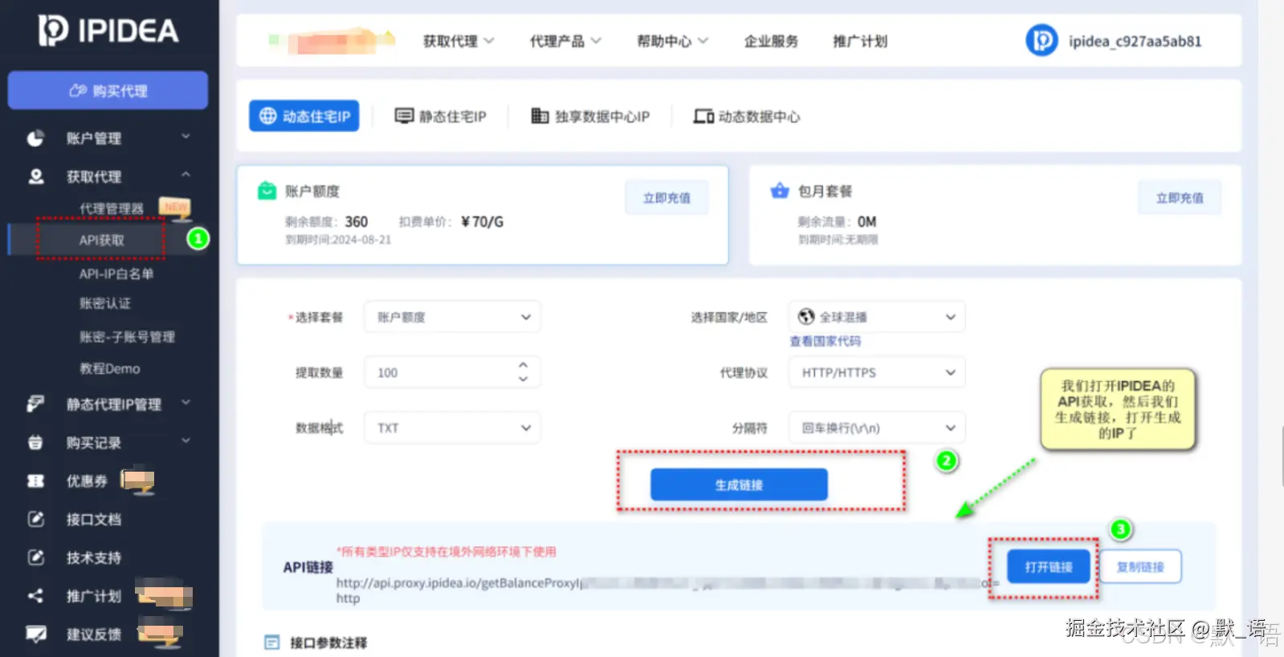Click the 包月套餐 basket icon
This screenshot has width=1284, height=657.
pyautogui.click(x=780, y=191)
